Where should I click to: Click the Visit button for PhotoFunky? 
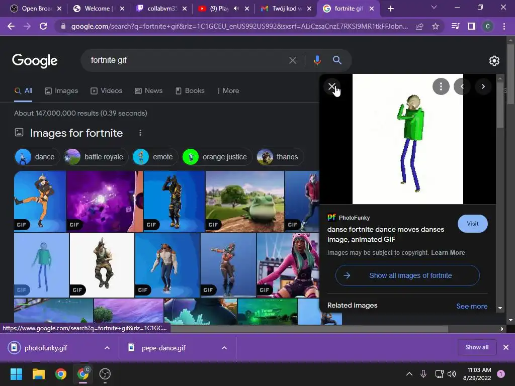[472, 224]
